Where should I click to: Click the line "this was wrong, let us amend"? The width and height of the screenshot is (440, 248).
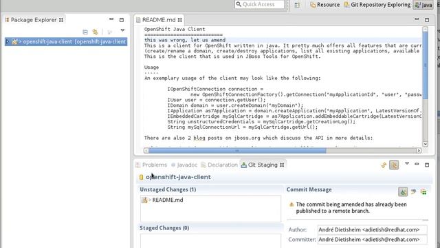(185, 40)
